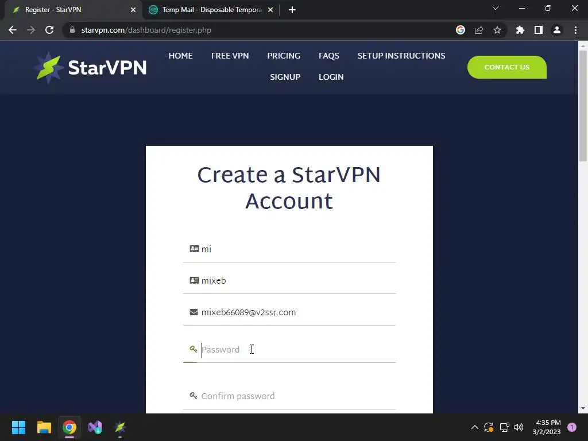Click the Create a StarVPN Account heading

point(289,188)
